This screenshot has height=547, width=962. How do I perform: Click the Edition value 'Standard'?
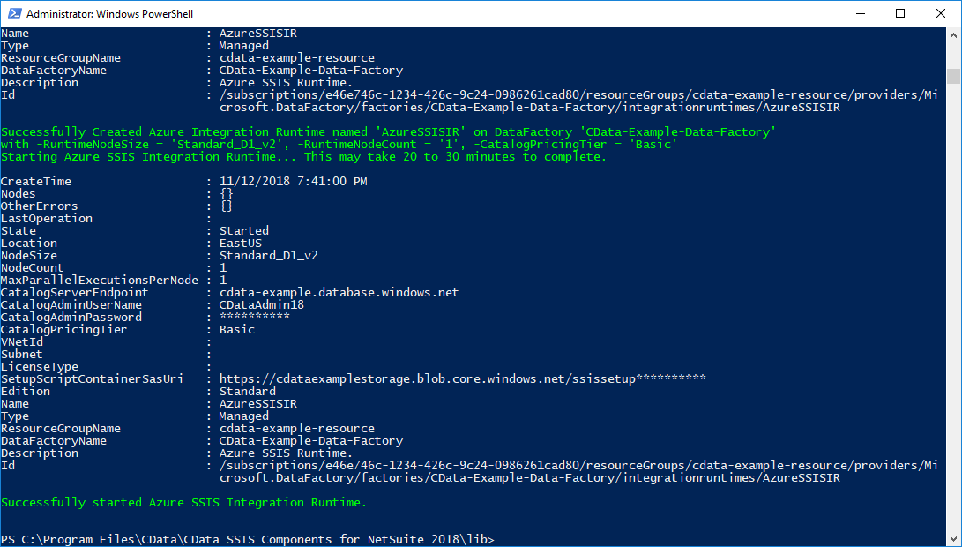coord(247,391)
